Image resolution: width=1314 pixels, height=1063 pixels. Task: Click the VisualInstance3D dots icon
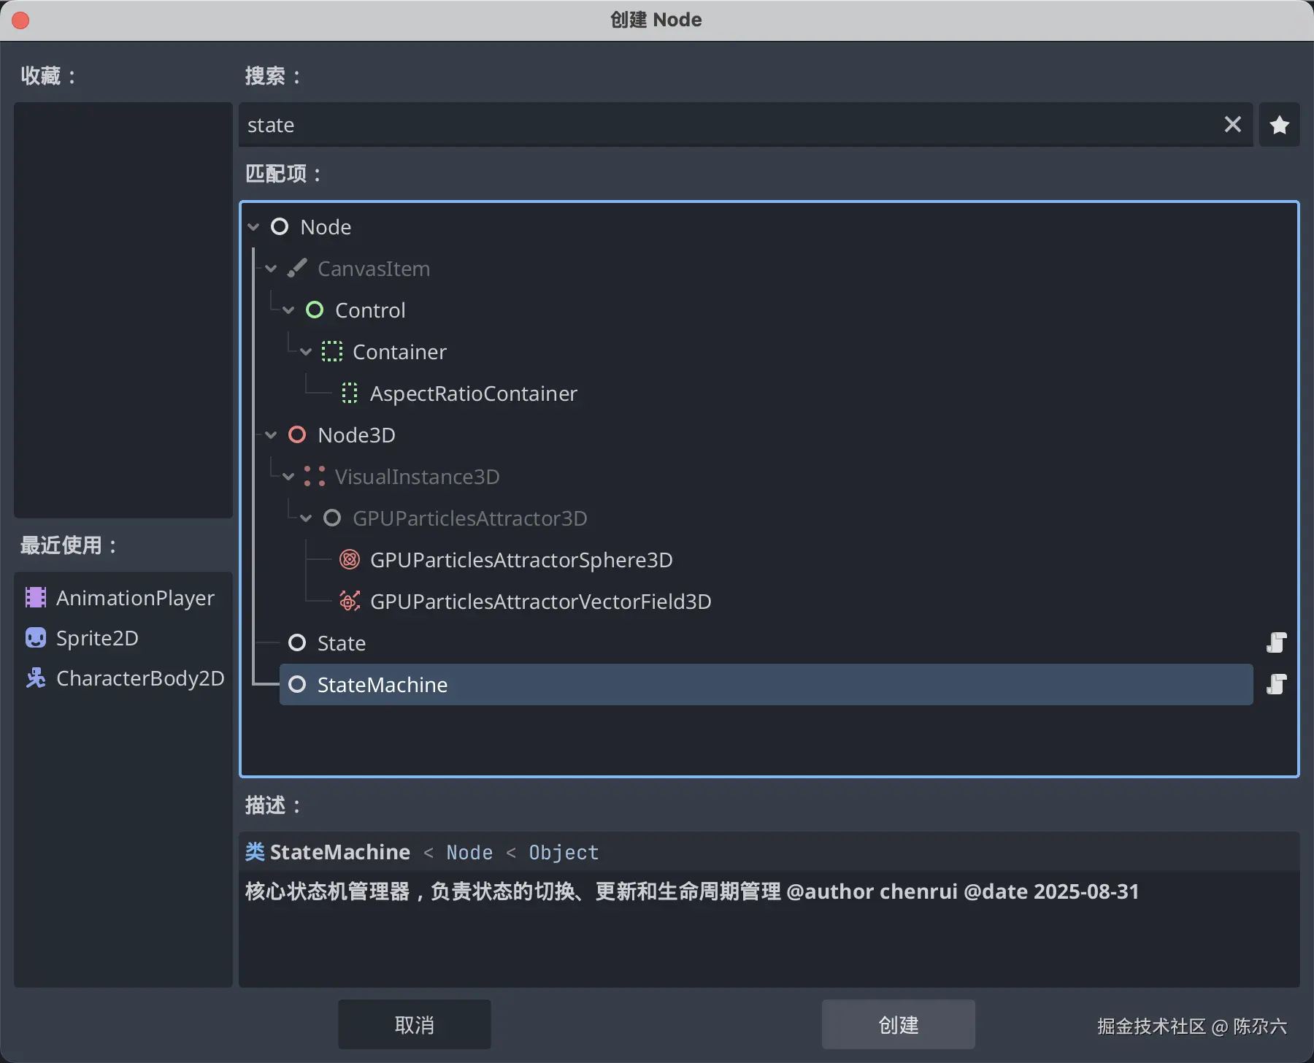315,477
